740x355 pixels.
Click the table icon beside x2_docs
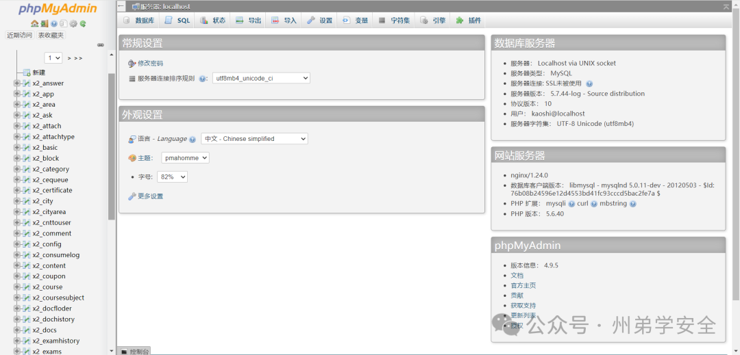27,330
